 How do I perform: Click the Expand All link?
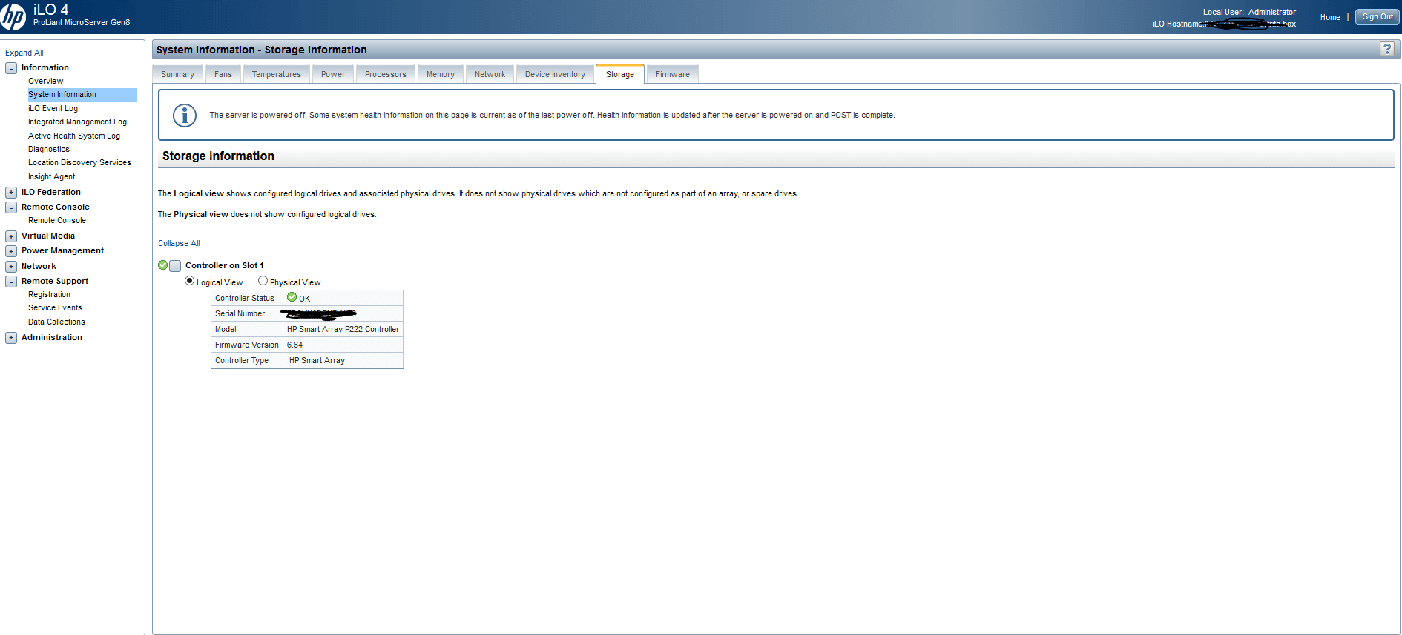pos(24,53)
